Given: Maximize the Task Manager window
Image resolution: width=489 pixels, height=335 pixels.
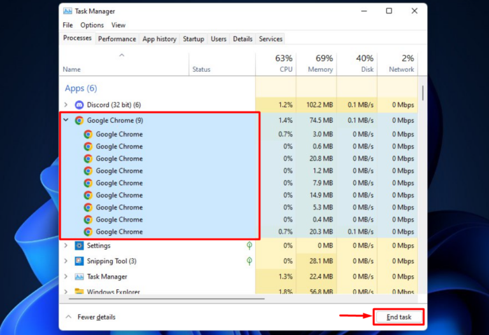Looking at the screenshot, I should [x=389, y=11].
